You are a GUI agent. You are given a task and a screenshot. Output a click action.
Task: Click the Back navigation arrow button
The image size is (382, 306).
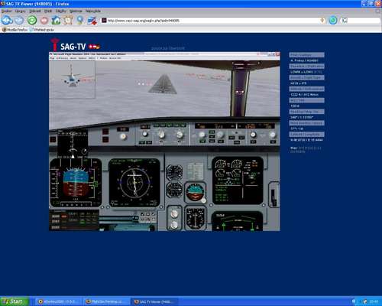tap(7, 20)
